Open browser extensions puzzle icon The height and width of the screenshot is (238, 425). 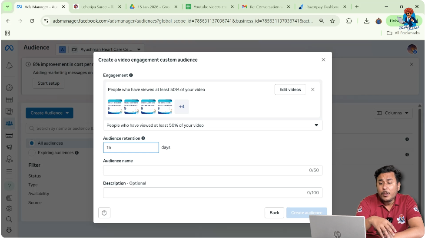pos(349,21)
